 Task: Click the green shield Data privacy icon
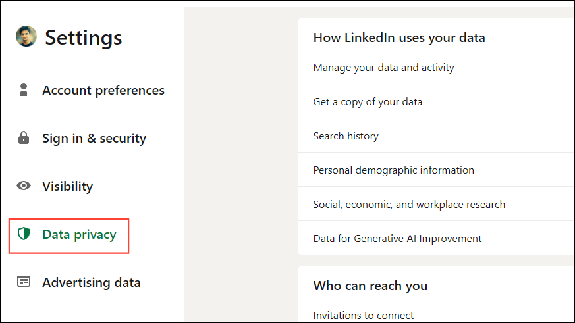(24, 234)
